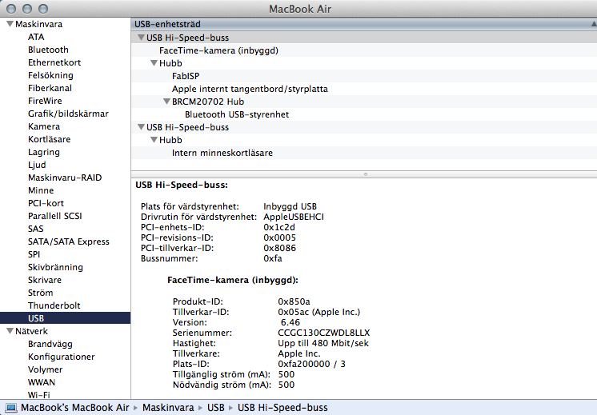Click the Inbyggd USB value
This screenshot has width=597, height=415.
coord(290,206)
